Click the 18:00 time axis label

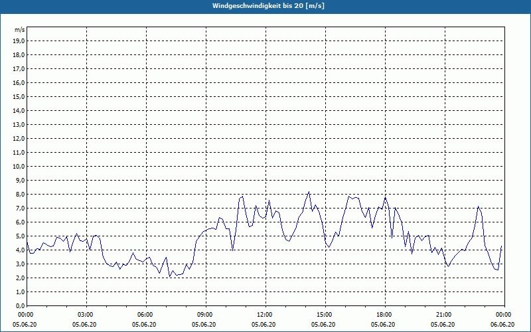click(386, 315)
